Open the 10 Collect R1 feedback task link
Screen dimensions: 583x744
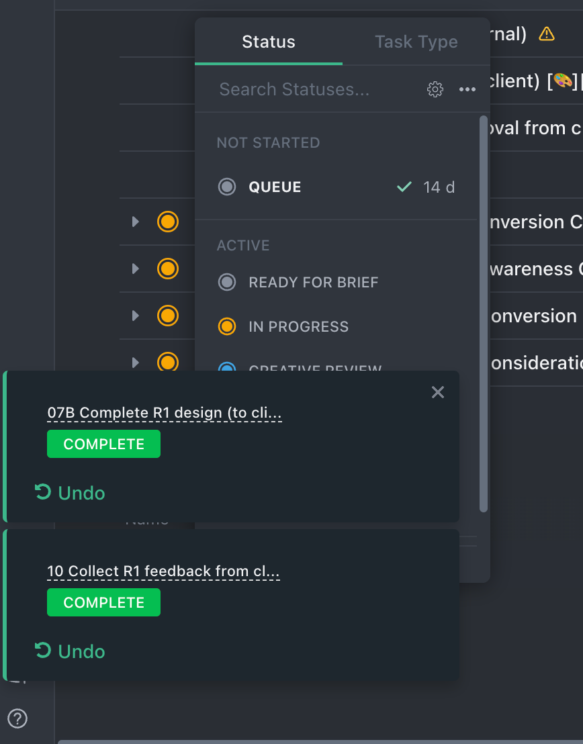click(x=163, y=571)
